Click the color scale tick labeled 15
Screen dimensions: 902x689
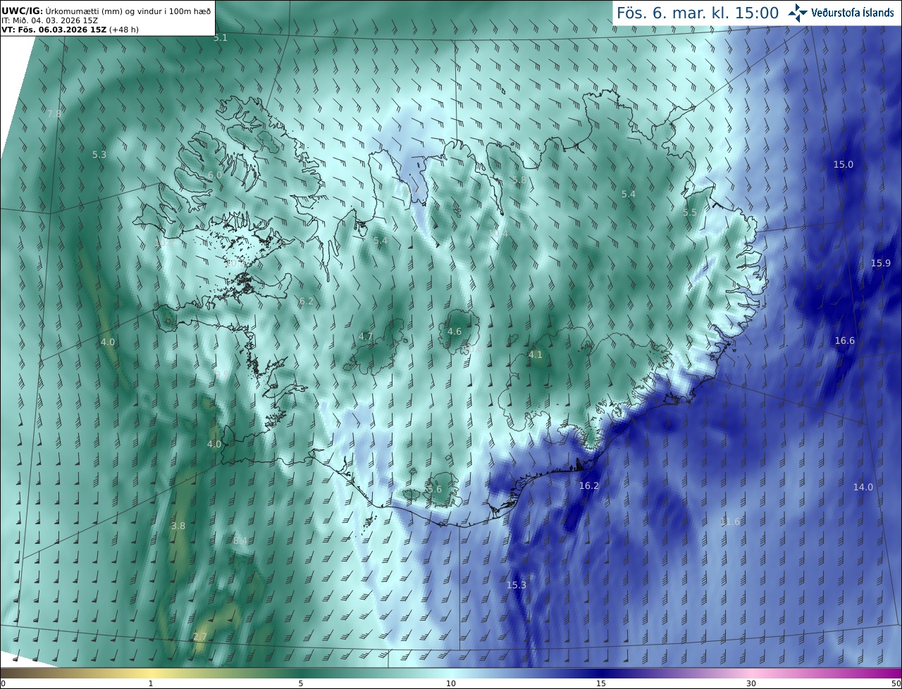[601, 683]
